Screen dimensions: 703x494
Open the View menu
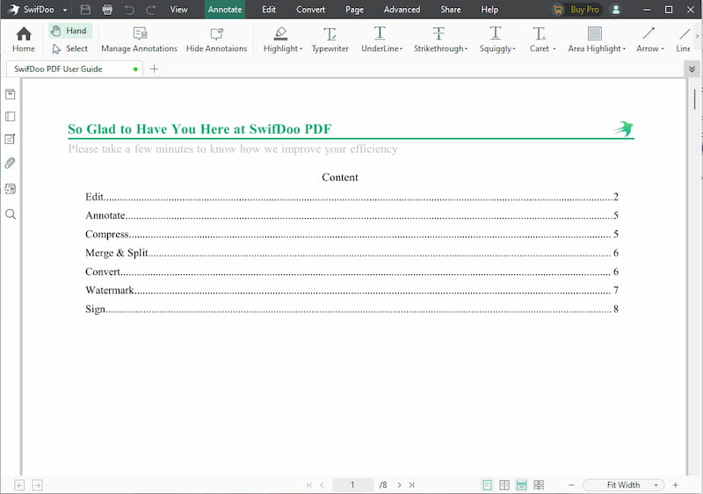(178, 10)
